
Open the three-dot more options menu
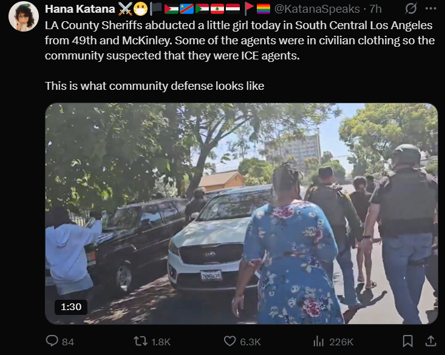point(430,8)
